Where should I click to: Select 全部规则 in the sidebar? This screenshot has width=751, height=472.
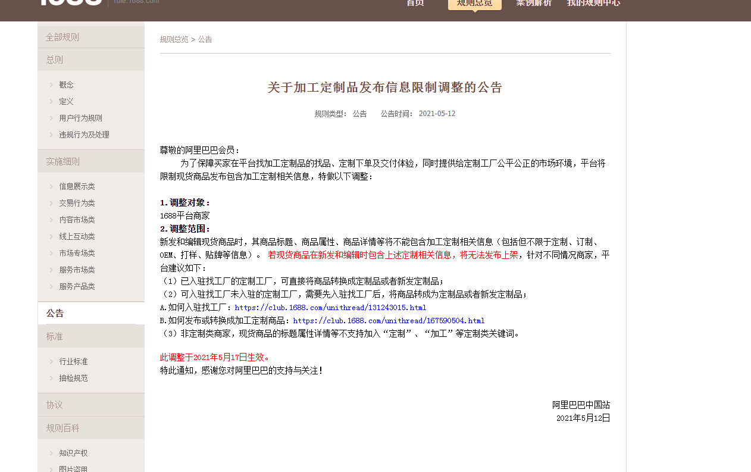point(91,37)
